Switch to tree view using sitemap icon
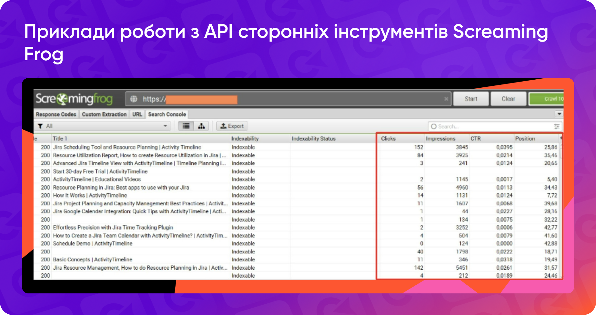 (201, 126)
